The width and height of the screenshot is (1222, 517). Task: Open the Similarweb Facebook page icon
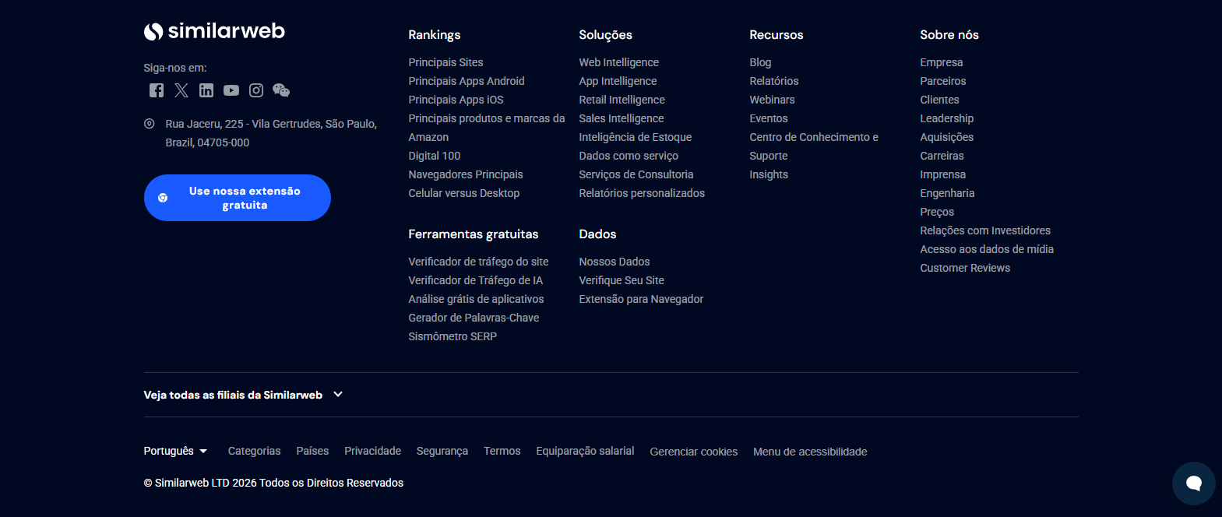[157, 90]
